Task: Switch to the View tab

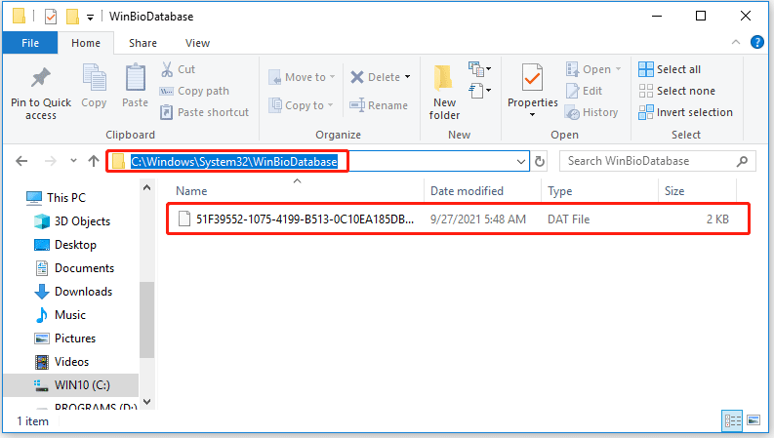Action: pyautogui.click(x=197, y=43)
